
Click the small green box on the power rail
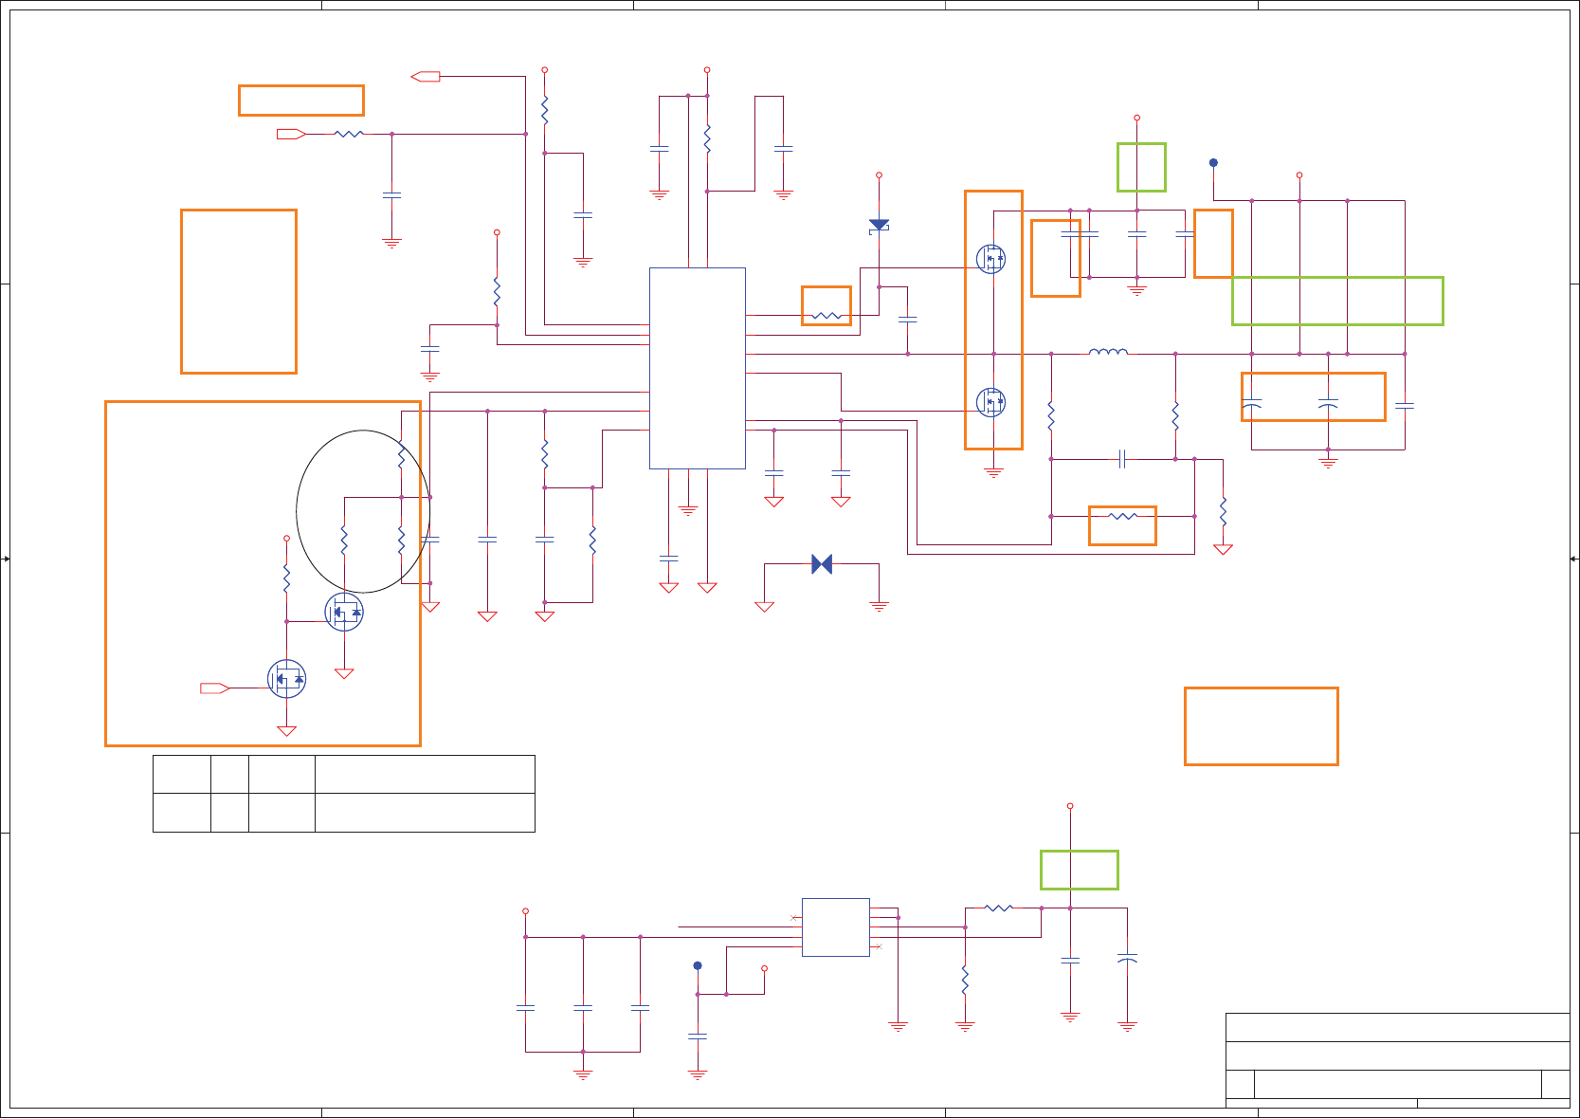1141,167
